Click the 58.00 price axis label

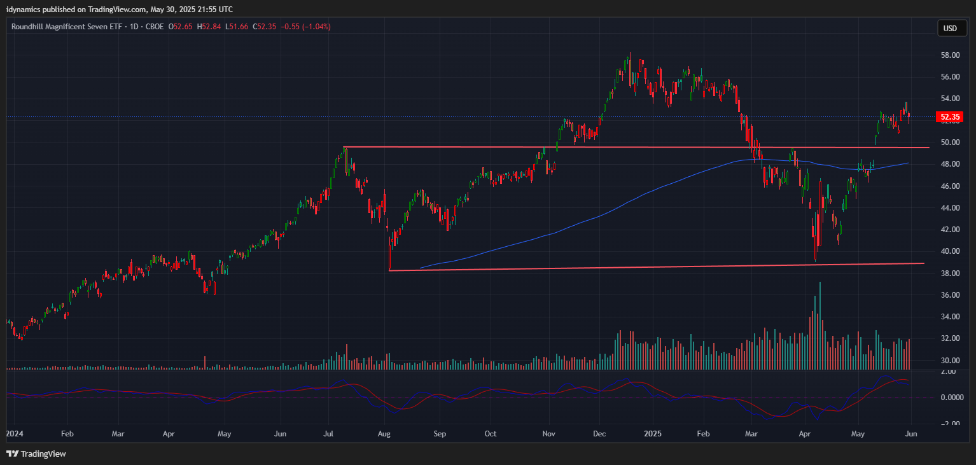point(950,55)
